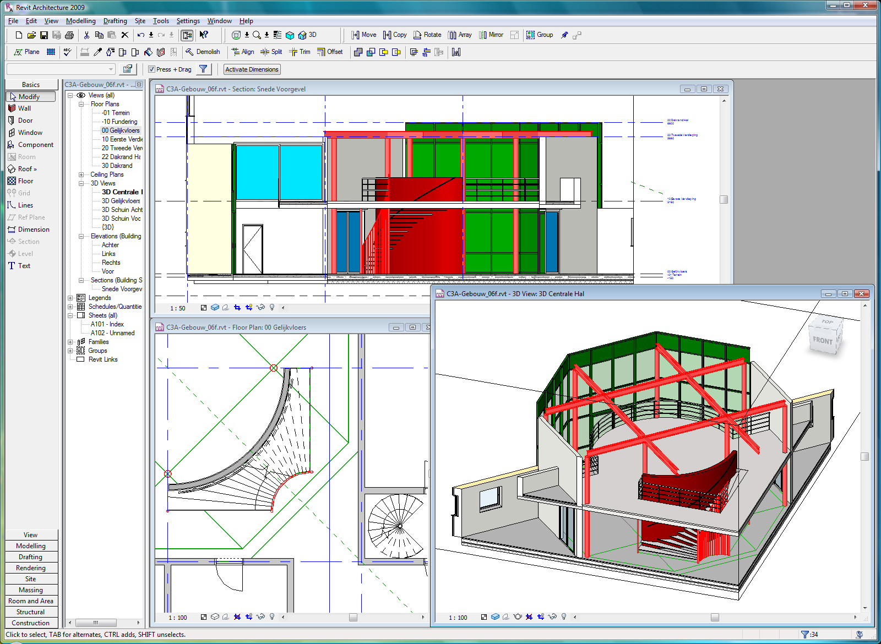Toggle reveal hidden elements bulb in 3D view
881x644 pixels.
(x=564, y=617)
